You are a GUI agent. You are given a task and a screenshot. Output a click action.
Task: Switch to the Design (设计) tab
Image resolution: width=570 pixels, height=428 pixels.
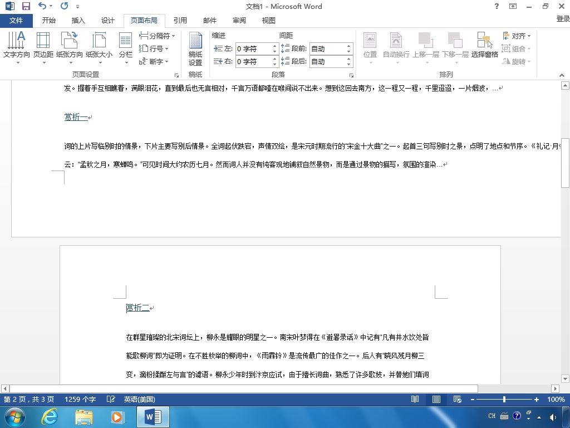pyautogui.click(x=107, y=21)
